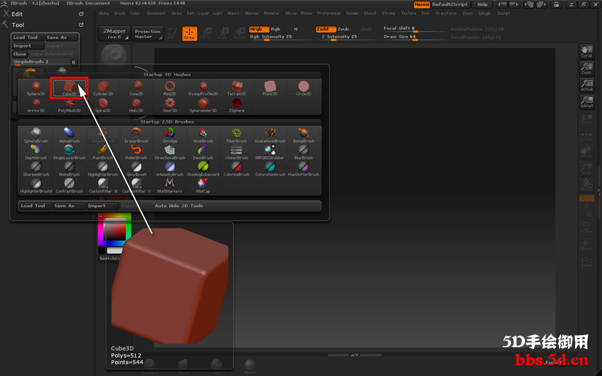This screenshot has height=376, width=602.
Task: Toggle the M material mode
Action: click(x=296, y=29)
